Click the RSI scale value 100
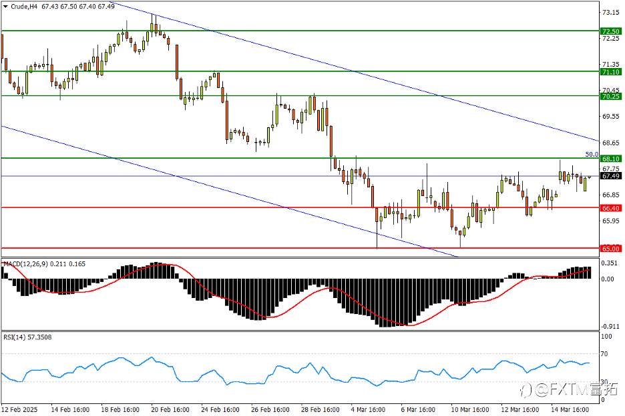 tap(606, 337)
